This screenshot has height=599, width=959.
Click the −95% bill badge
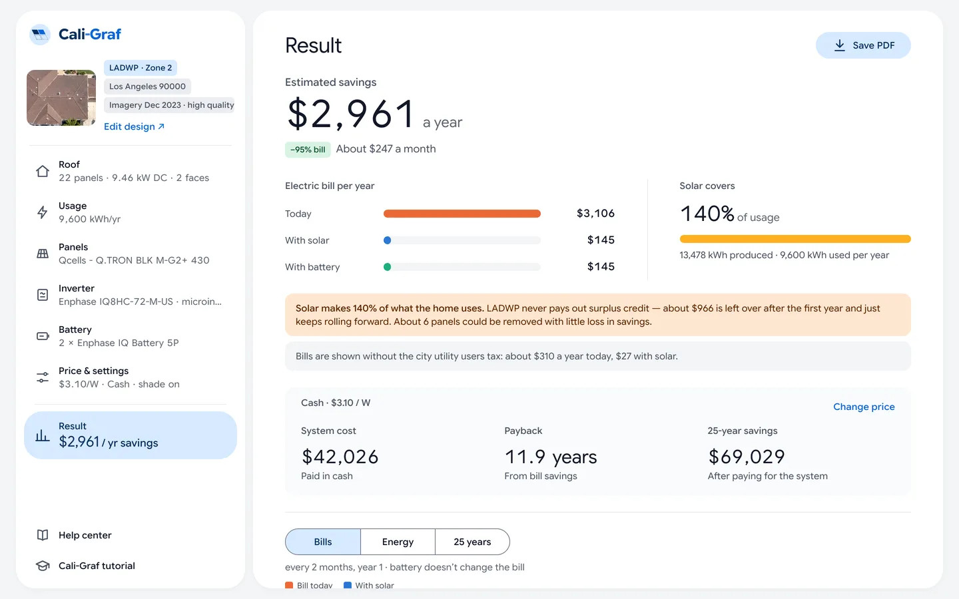tap(308, 150)
